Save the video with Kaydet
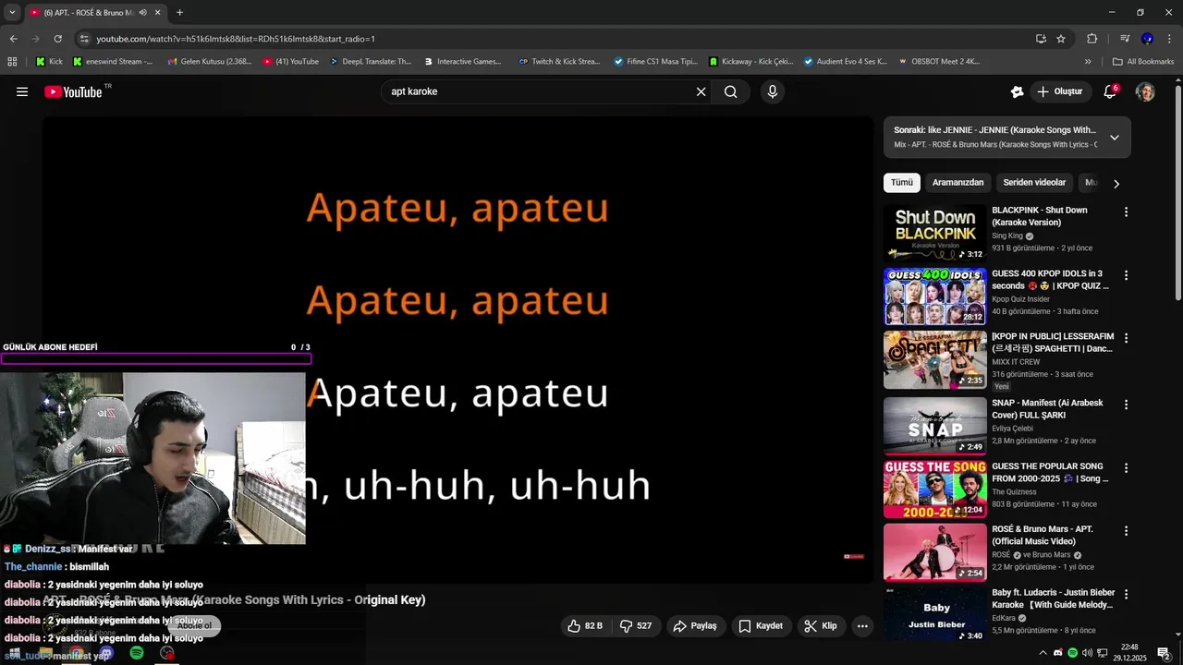Viewport: 1183px width, 665px height. (x=761, y=625)
